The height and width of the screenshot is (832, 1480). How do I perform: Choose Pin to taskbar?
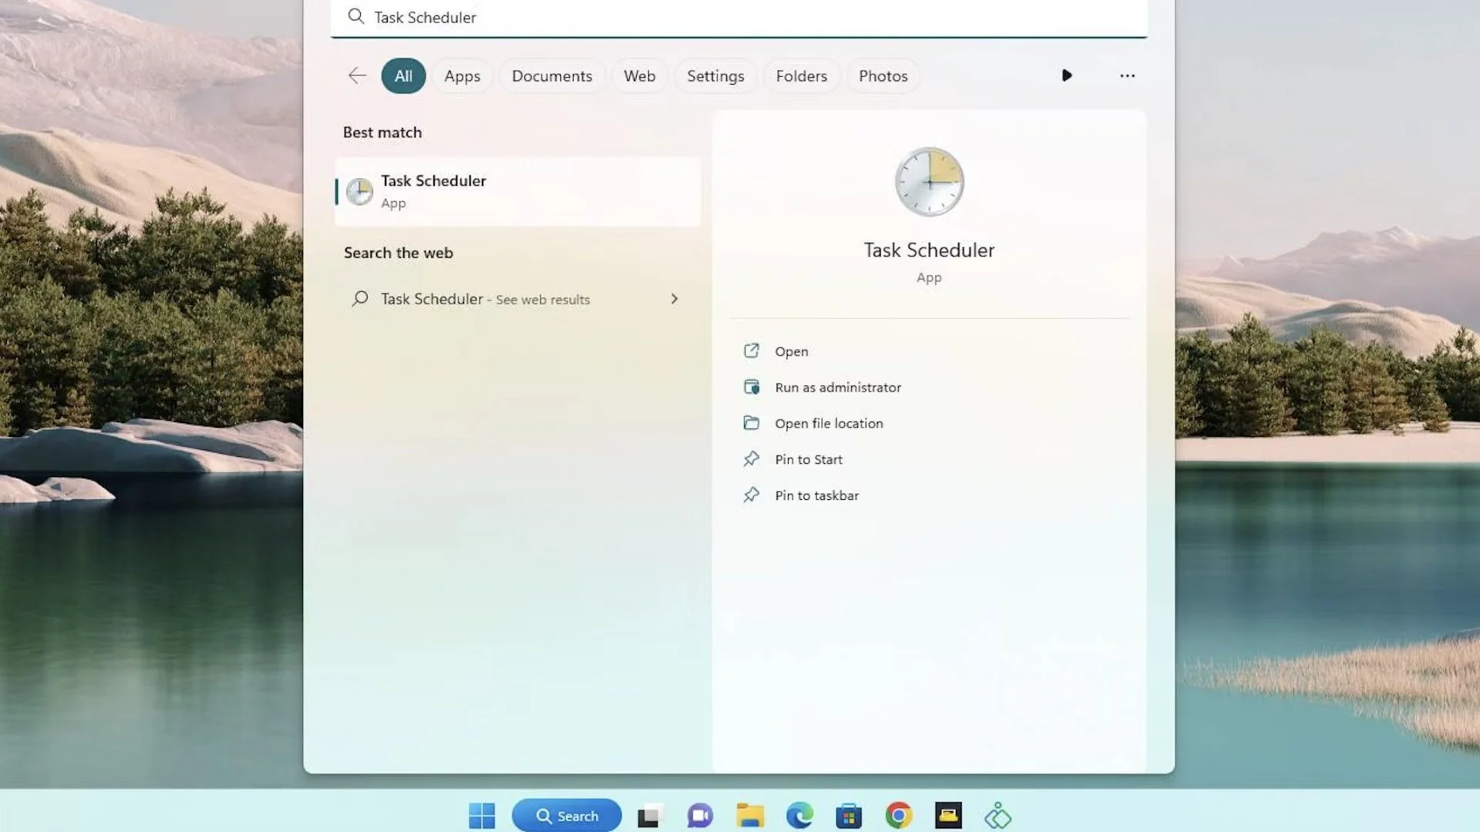coord(816,496)
